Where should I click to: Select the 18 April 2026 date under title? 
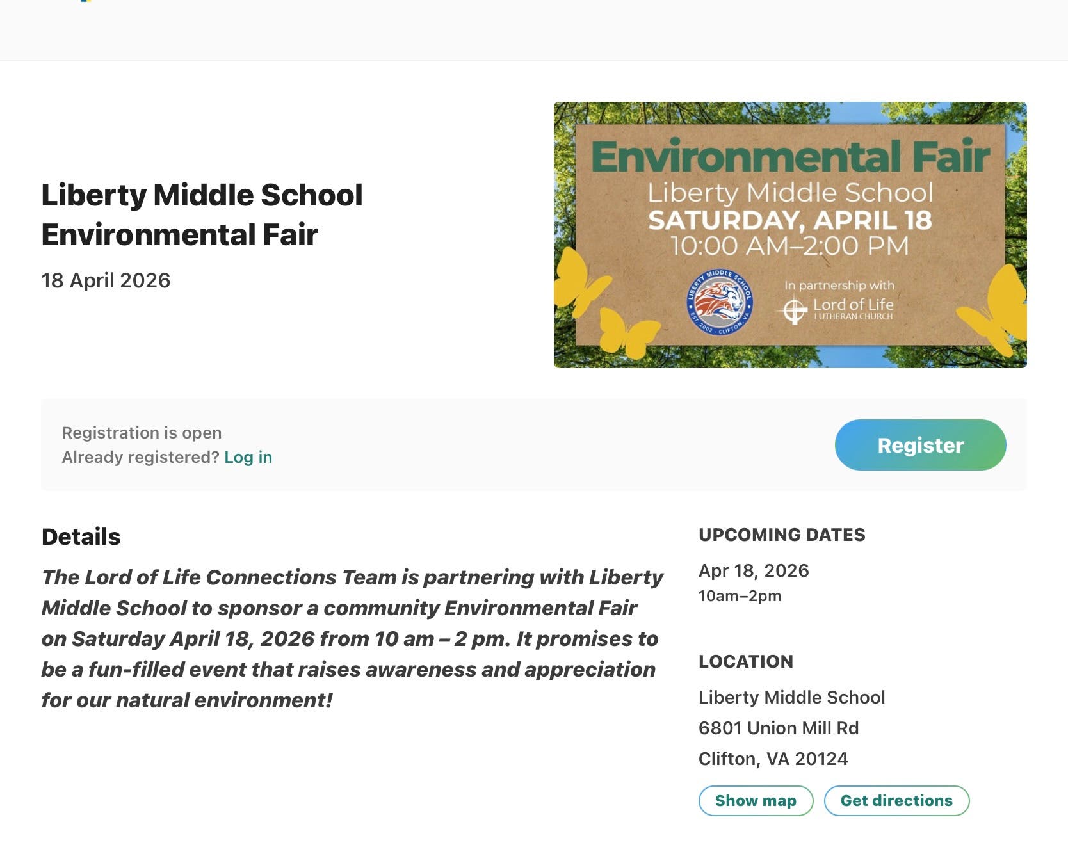106,280
